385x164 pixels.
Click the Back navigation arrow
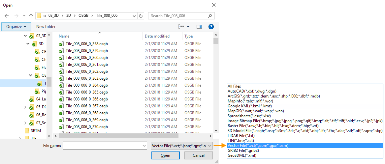pyautogui.click(x=7, y=16)
